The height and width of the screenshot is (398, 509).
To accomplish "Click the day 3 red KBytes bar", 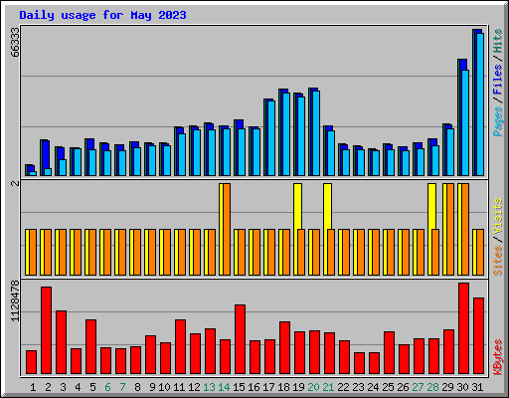I will [x=61, y=342].
